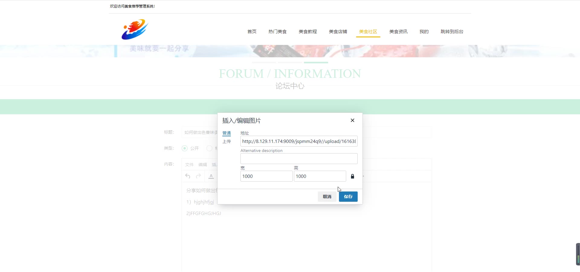The image size is (580, 272).
Task: Click the text line '1）hjghjhfjgj' in editor
Action: [200, 202]
